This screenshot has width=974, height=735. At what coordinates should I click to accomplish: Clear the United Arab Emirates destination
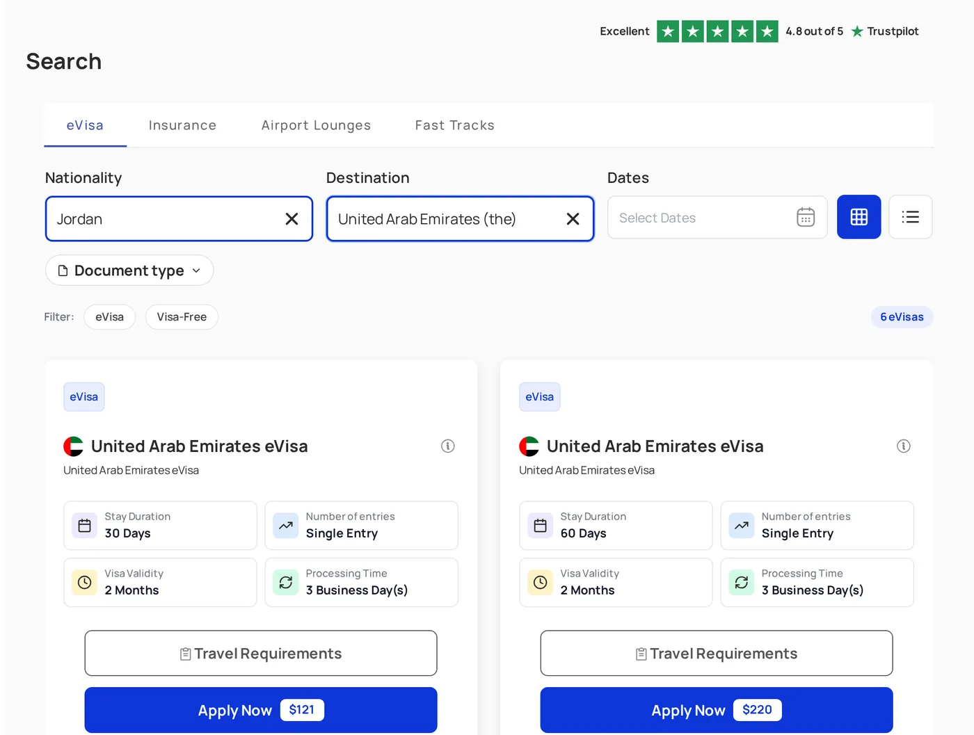[573, 219]
